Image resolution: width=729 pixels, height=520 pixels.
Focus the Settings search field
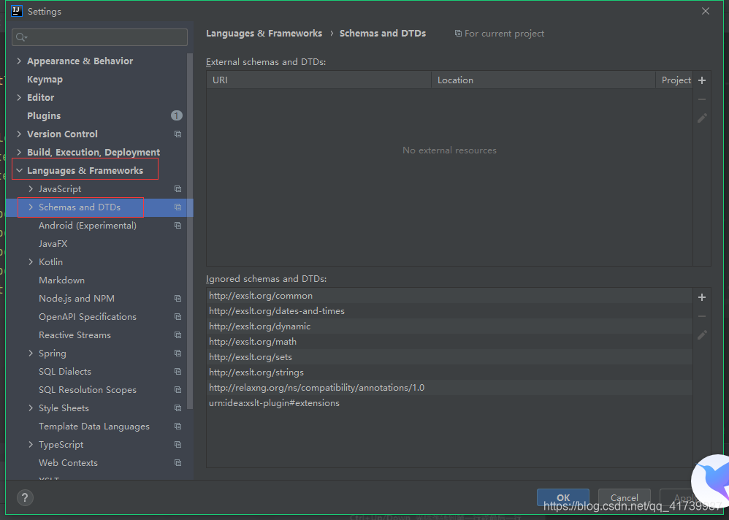(x=100, y=37)
